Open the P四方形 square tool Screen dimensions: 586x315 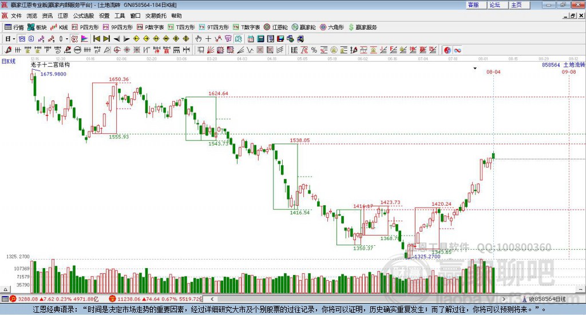(x=85, y=27)
